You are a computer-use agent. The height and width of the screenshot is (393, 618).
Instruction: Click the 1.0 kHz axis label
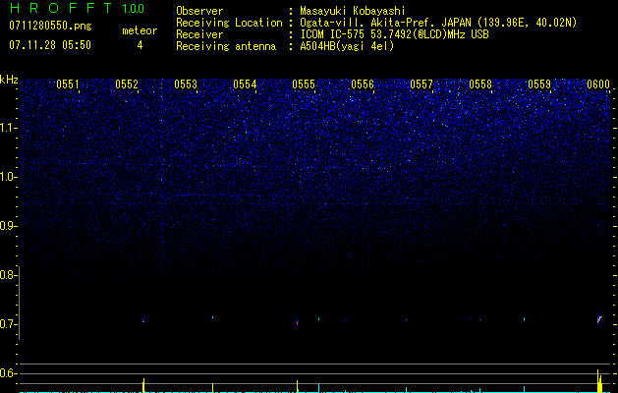(x=8, y=177)
